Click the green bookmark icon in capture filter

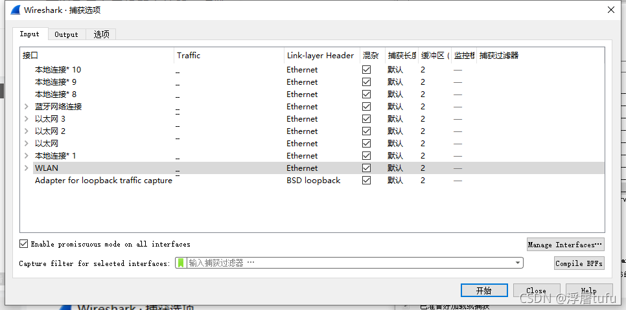point(181,263)
